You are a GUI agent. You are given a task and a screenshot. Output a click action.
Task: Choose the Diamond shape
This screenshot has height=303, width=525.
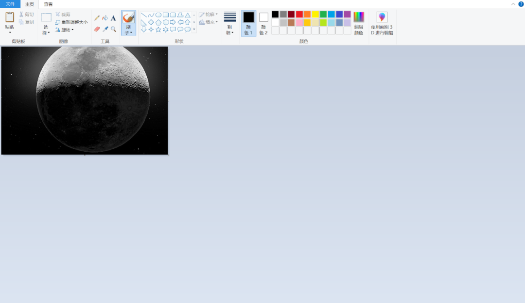(x=151, y=22)
